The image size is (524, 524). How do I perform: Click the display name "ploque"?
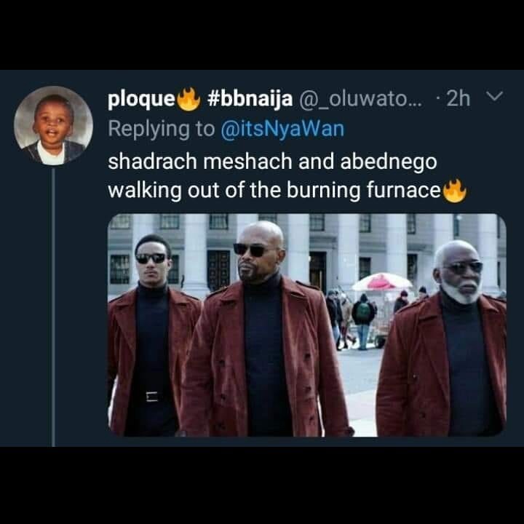[141, 99]
